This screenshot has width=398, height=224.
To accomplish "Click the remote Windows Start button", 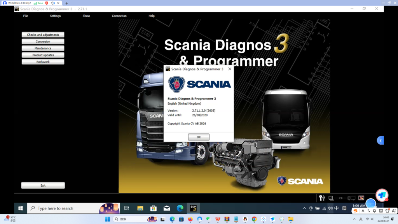I will tap(21, 208).
